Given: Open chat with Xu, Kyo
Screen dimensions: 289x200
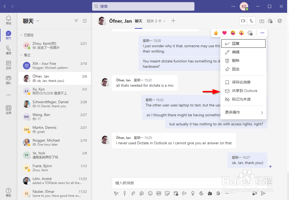Looking at the screenshot, I should coord(55,91).
